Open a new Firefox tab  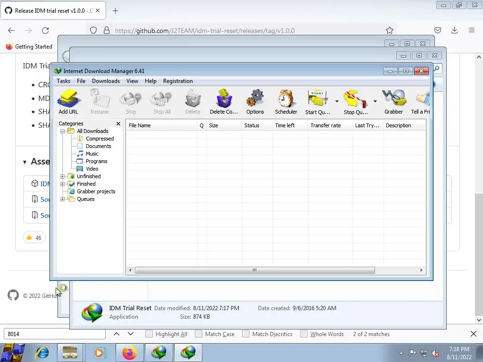[x=115, y=11]
